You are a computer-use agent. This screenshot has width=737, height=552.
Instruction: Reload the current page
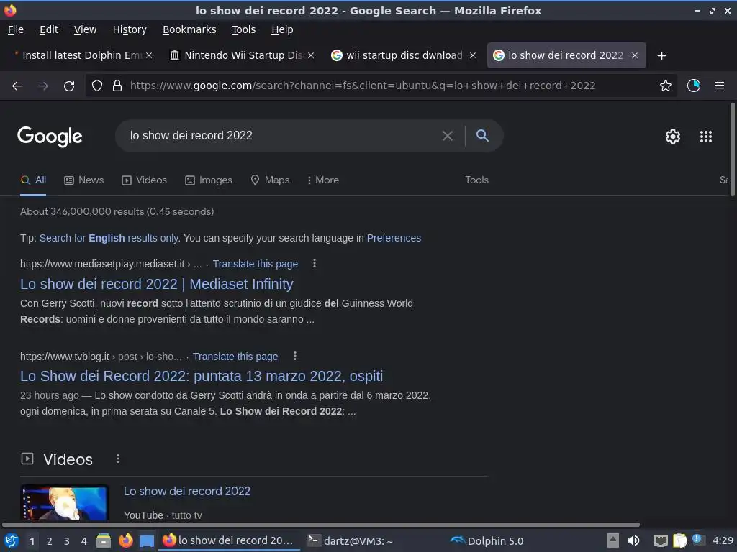click(69, 86)
